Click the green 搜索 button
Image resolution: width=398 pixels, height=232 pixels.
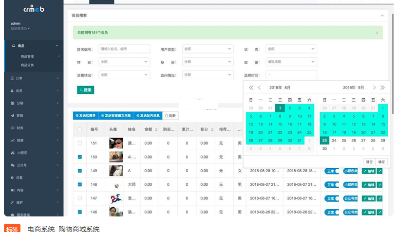86,90
